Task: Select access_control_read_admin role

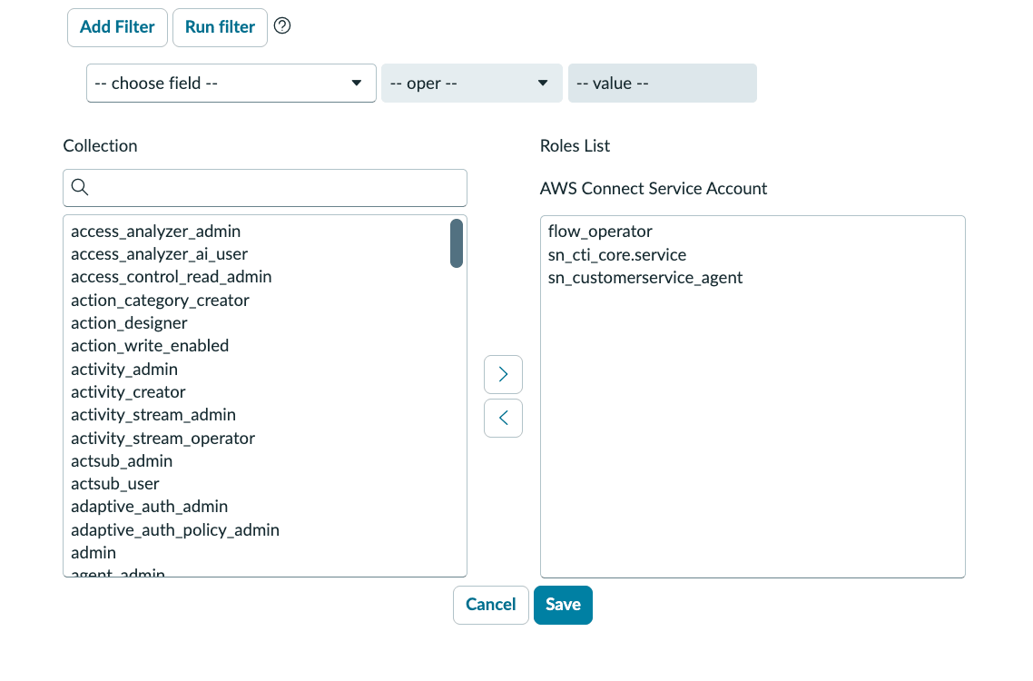Action: 172,277
